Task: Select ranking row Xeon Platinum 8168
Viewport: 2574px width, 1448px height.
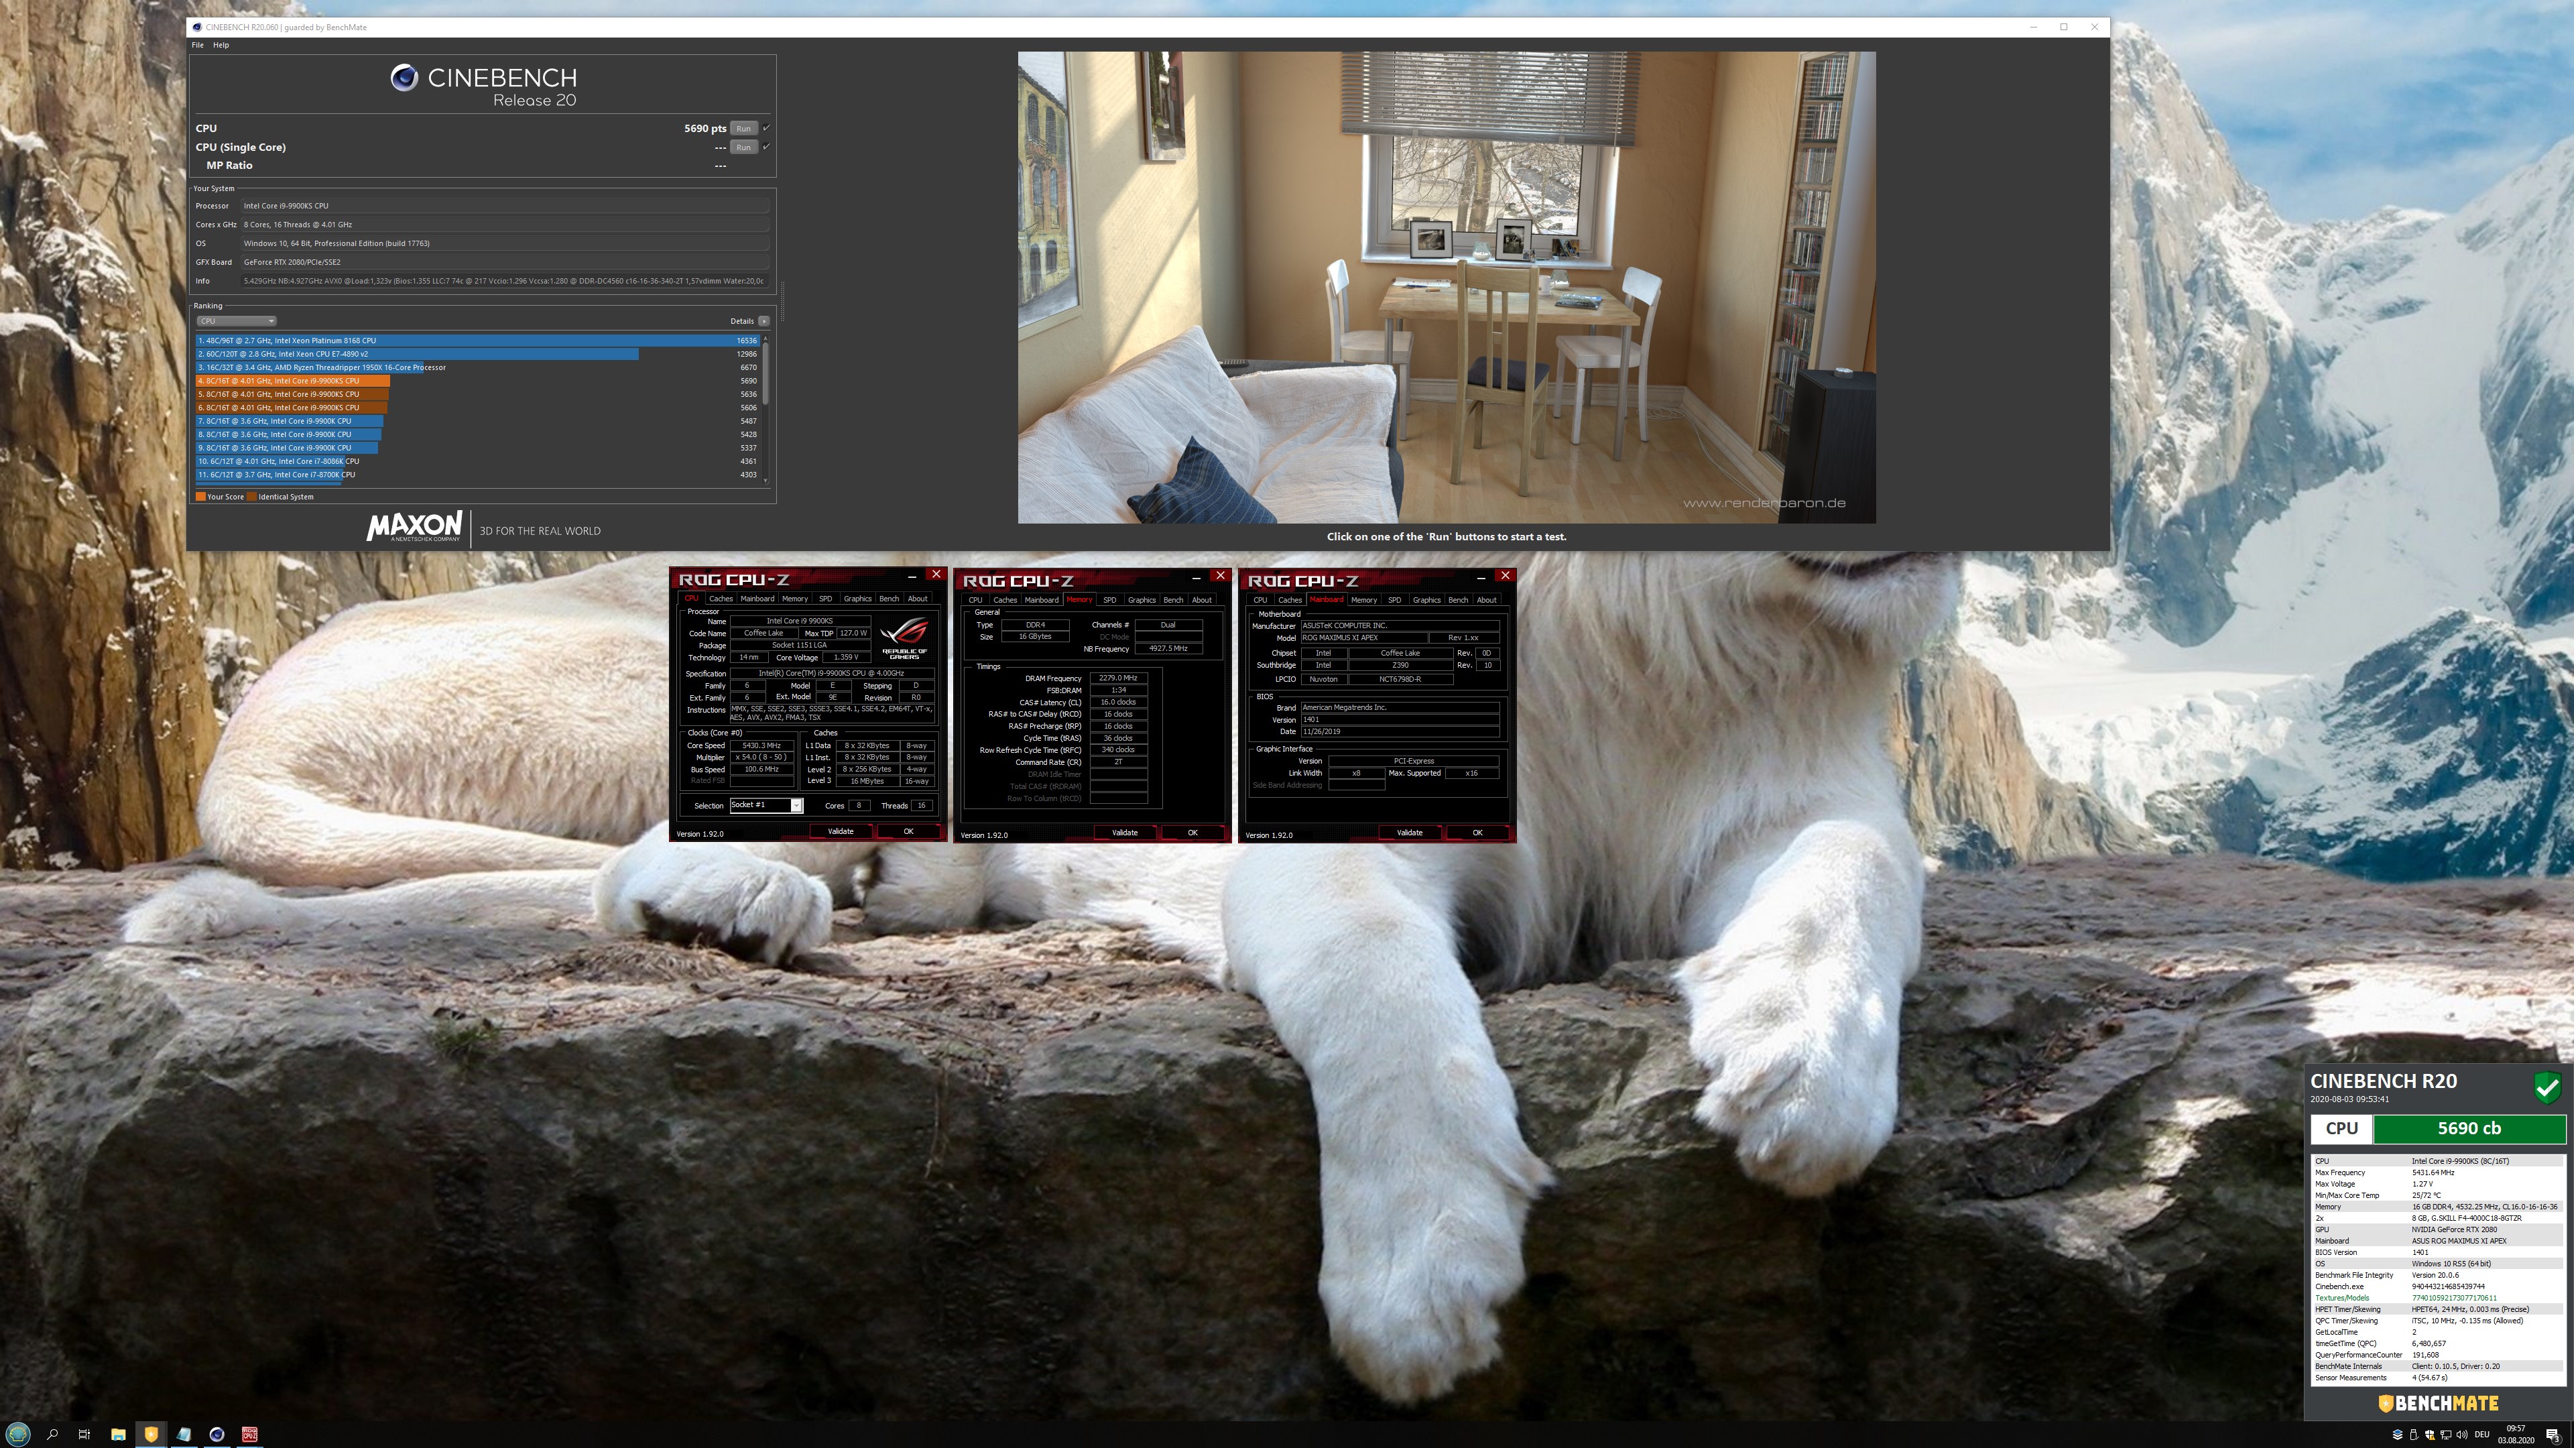Action: coord(479,341)
